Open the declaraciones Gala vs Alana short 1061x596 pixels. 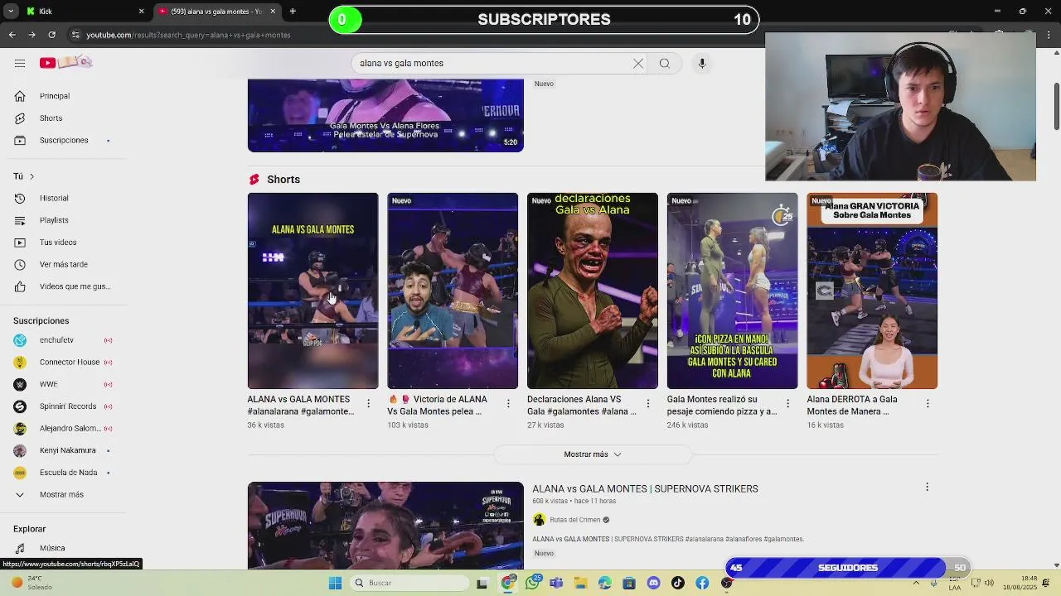pos(593,291)
